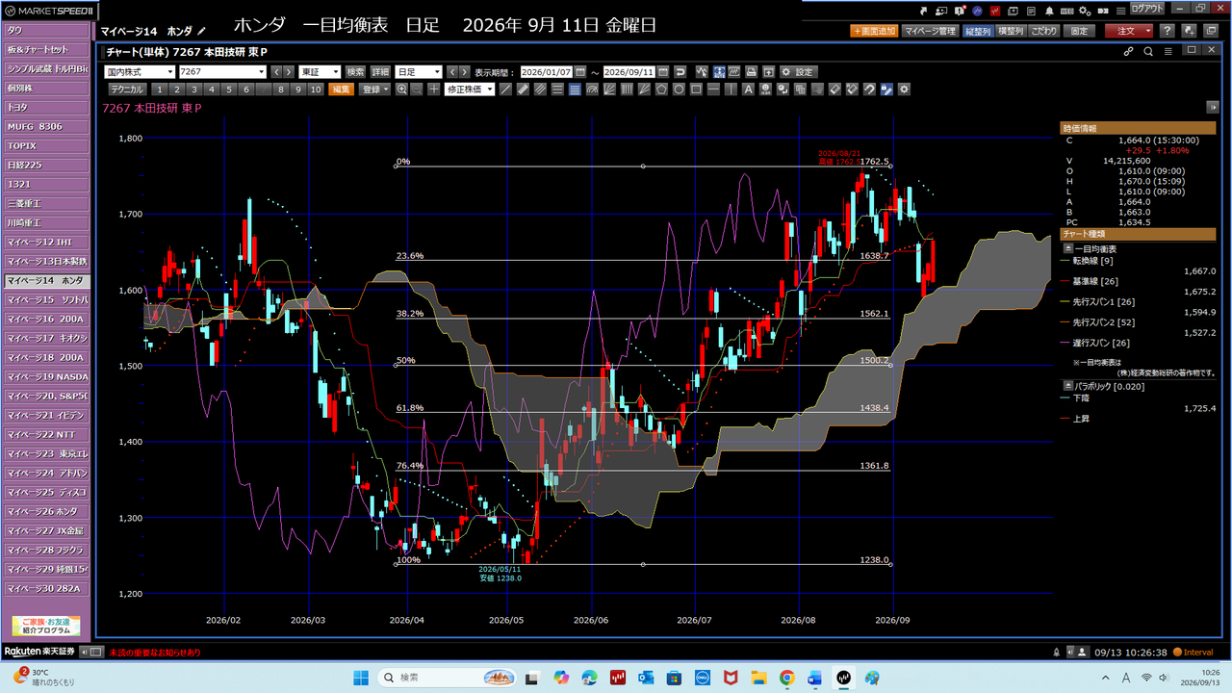This screenshot has height=693, width=1232.
Task: Click the zoom-in magnifier icon
Action: pos(402,90)
